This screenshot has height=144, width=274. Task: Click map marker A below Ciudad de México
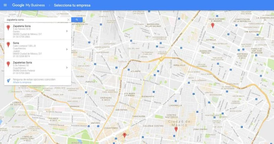(176, 129)
